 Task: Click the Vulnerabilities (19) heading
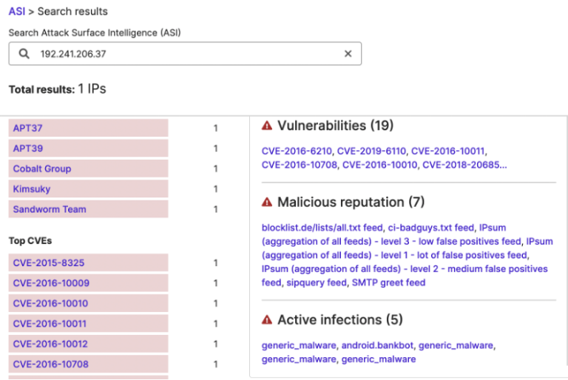[335, 126]
